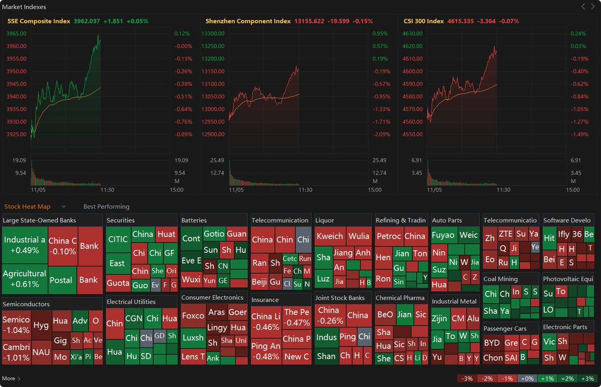Screen dimensions: 601x387
Task: Select the Hyg semiconductors tile
Action: pos(41,325)
